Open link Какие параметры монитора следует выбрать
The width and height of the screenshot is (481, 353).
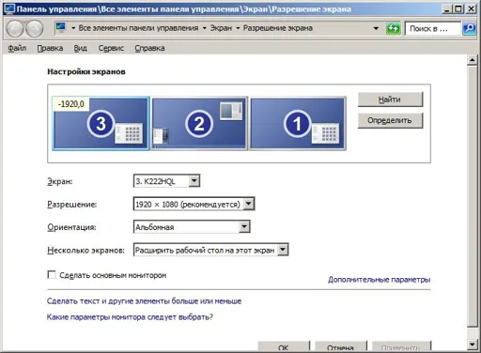[x=130, y=317]
